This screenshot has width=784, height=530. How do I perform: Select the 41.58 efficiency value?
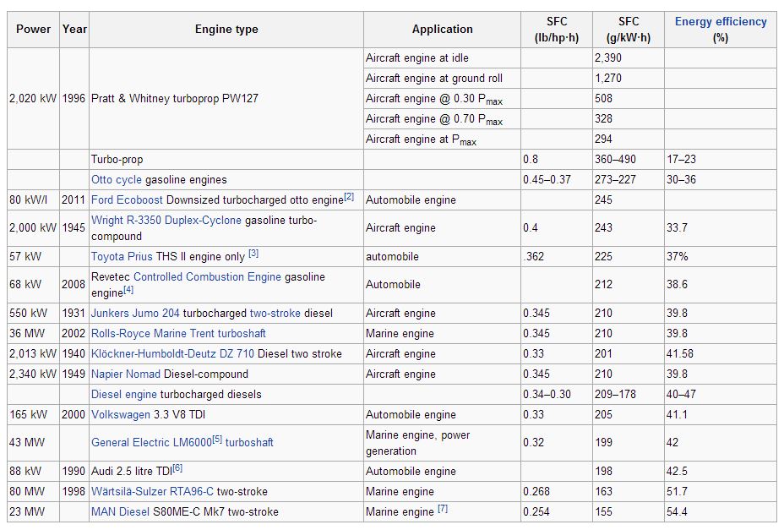tap(721, 354)
